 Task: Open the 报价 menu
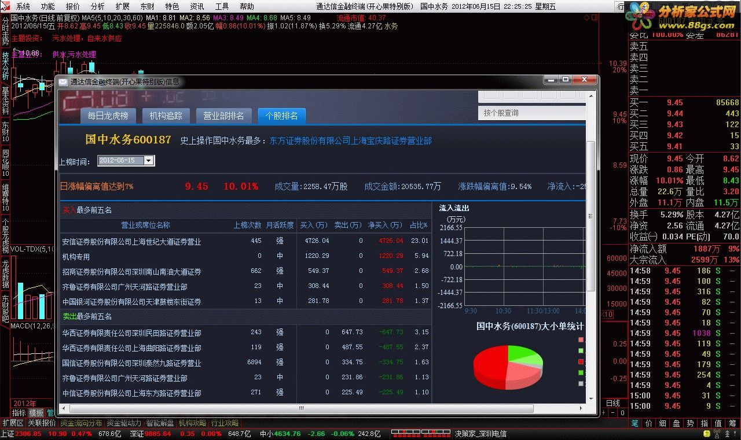(73, 6)
